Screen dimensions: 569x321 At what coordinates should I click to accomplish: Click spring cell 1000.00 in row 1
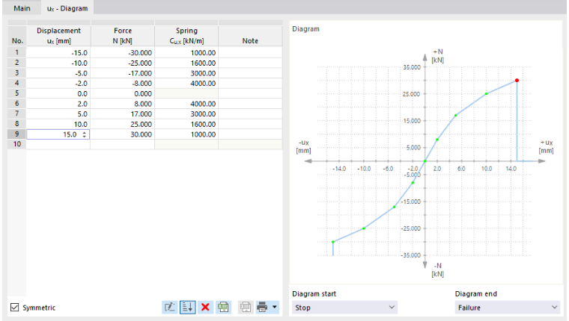click(x=186, y=53)
